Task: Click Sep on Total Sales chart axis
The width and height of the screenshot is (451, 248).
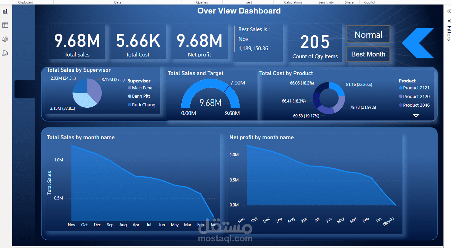Action: click(110, 225)
